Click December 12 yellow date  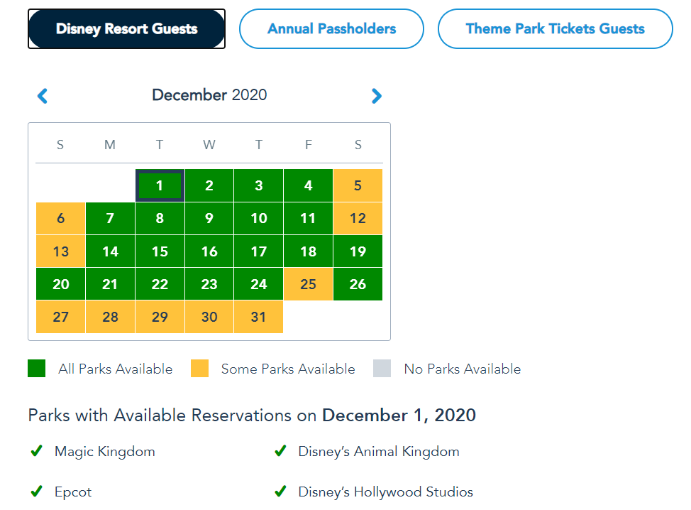[358, 219]
